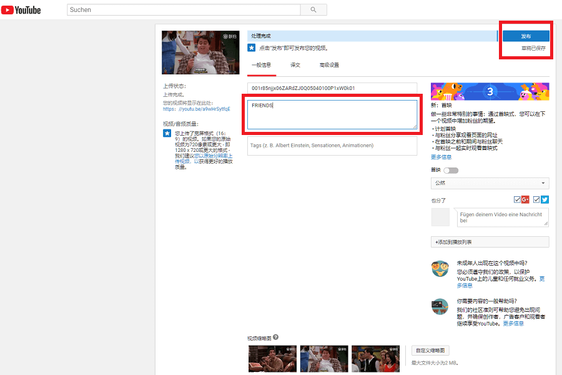The width and height of the screenshot is (562, 375).
Task: Open 更多信息 link for community guidelines
Action: tap(513, 324)
